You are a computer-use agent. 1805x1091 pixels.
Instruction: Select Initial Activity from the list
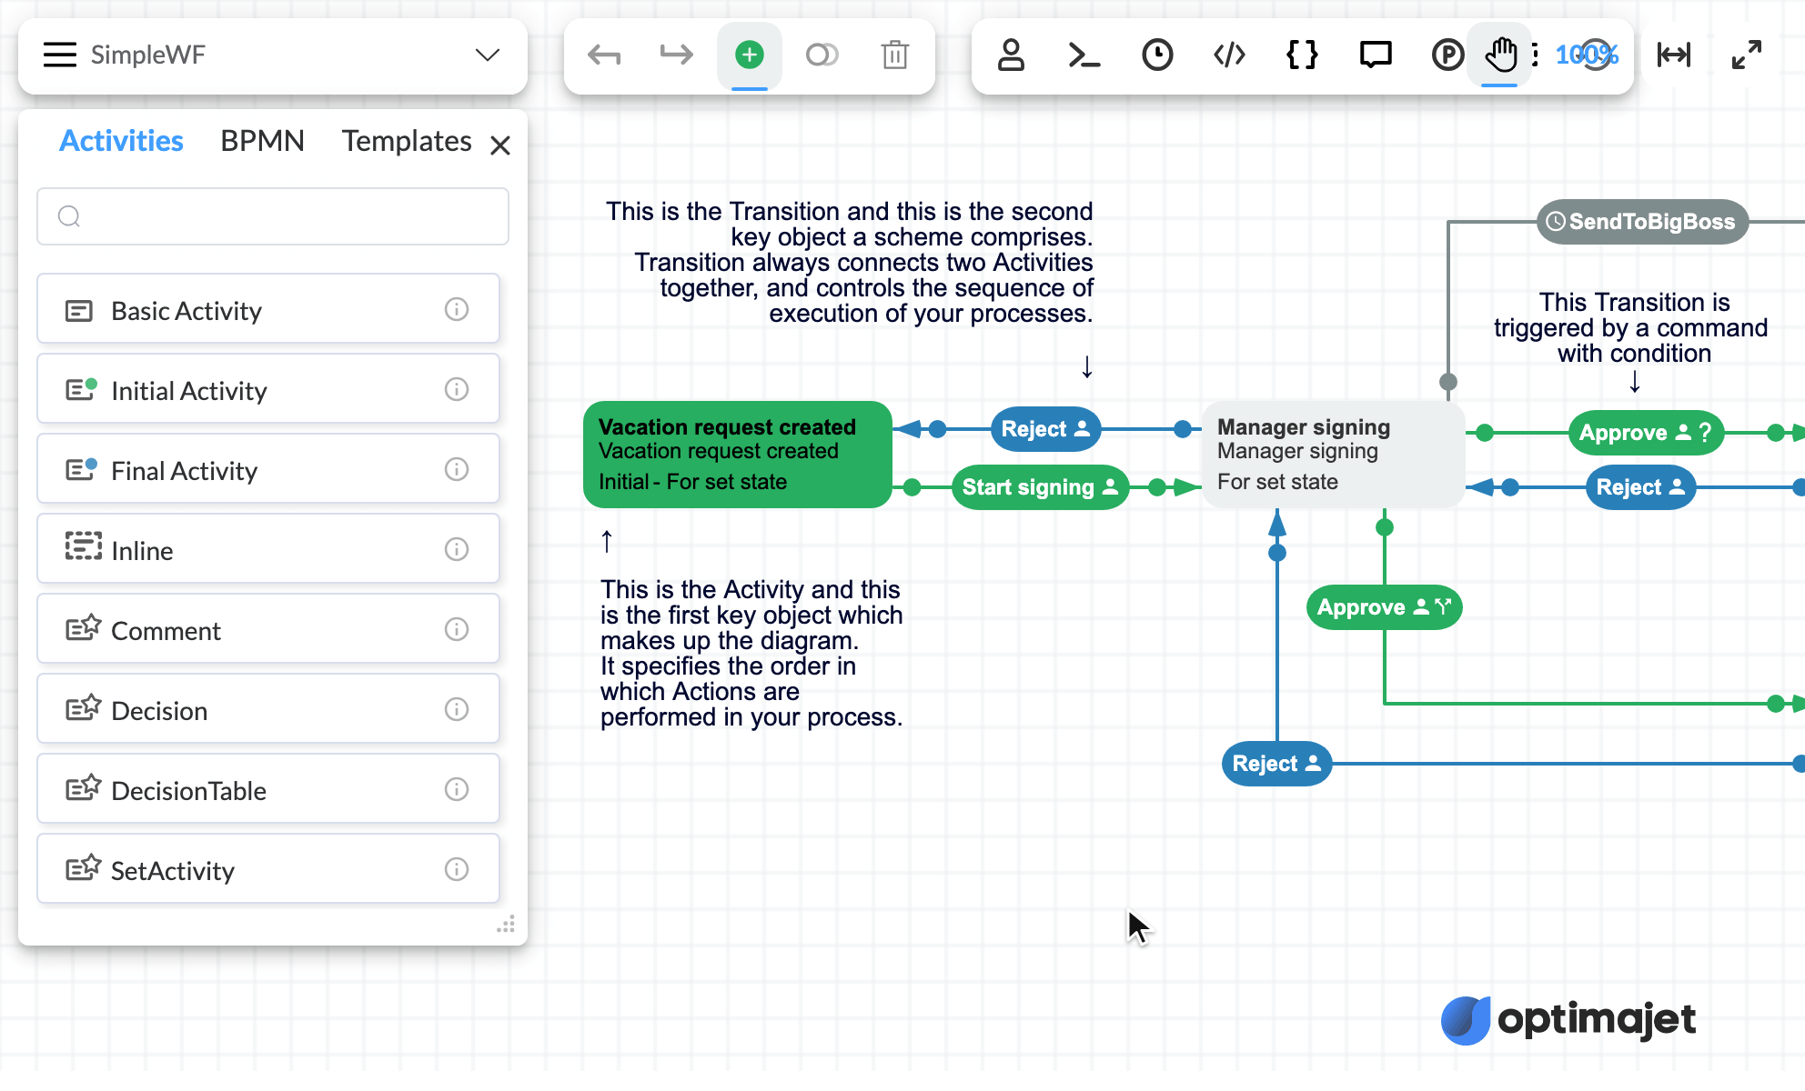tap(268, 390)
